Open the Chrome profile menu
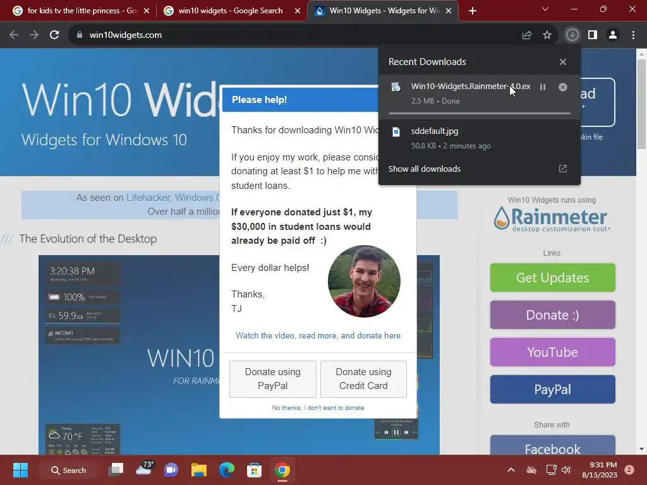The image size is (647, 485). pos(613,35)
